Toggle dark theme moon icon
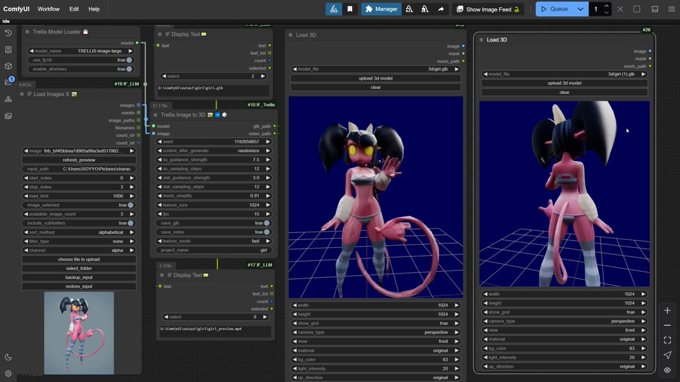 (x=8, y=357)
